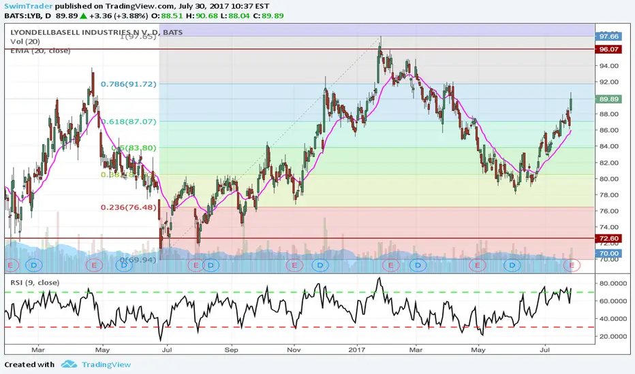
Task: Click the 0.786(91.72) Fibonacci level label
Action: coord(128,84)
